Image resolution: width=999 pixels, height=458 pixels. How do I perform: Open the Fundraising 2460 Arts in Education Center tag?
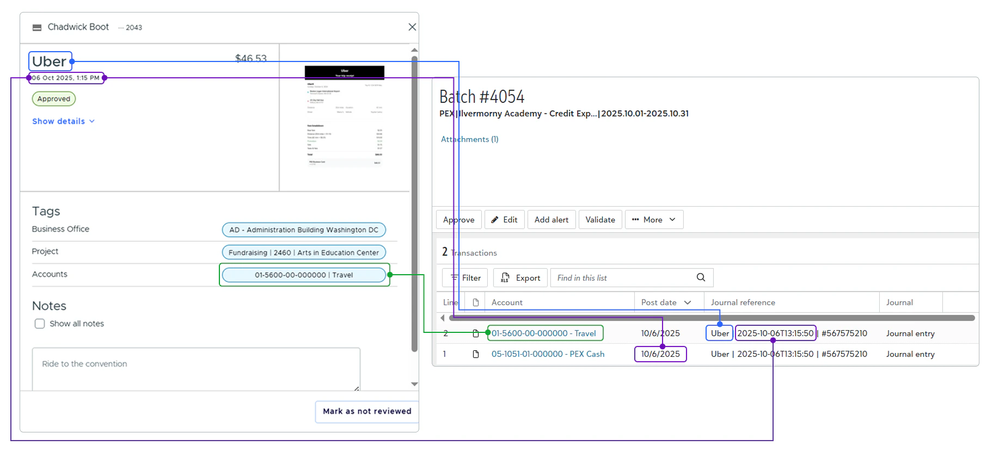[x=304, y=252]
